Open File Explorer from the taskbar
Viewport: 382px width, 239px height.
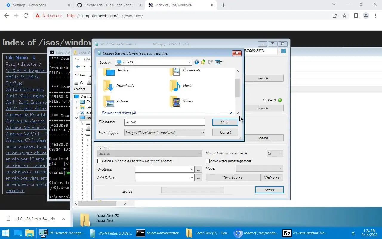tap(29, 233)
